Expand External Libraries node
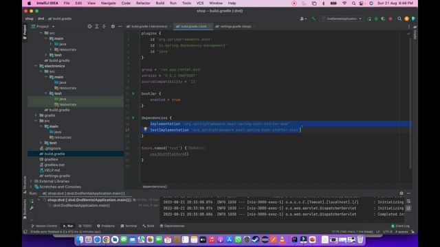The image size is (440, 247). pos(31,181)
